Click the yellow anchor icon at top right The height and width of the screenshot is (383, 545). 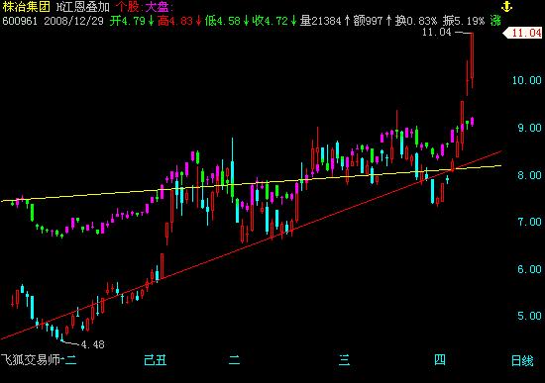506,6
